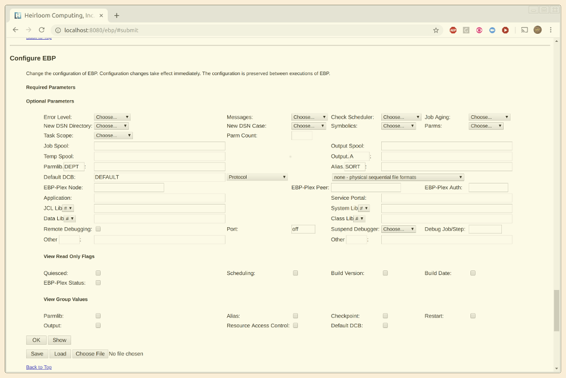
Task: Open the Parms dropdown
Action: pyautogui.click(x=486, y=126)
